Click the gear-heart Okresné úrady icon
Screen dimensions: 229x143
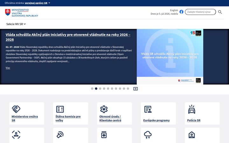[104, 109]
